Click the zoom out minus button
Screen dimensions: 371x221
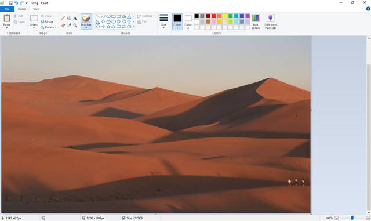(336, 218)
